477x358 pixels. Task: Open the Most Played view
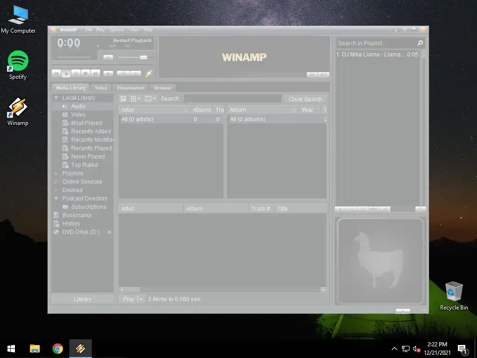(86, 123)
